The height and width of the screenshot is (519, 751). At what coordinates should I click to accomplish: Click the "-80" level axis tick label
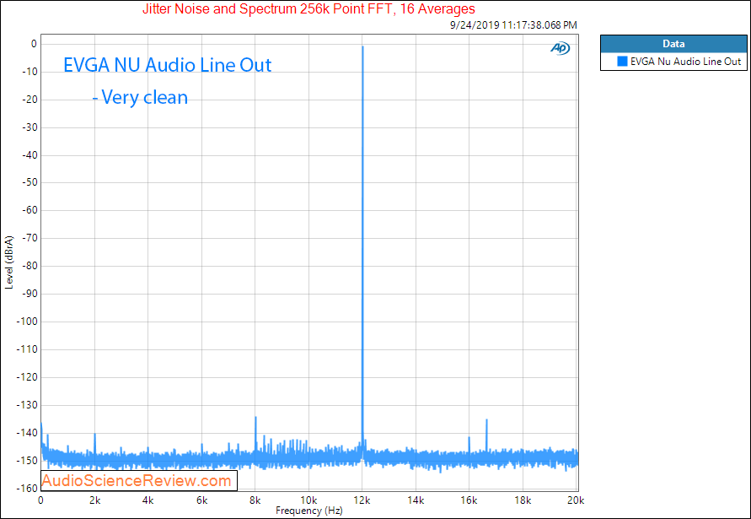coord(30,266)
